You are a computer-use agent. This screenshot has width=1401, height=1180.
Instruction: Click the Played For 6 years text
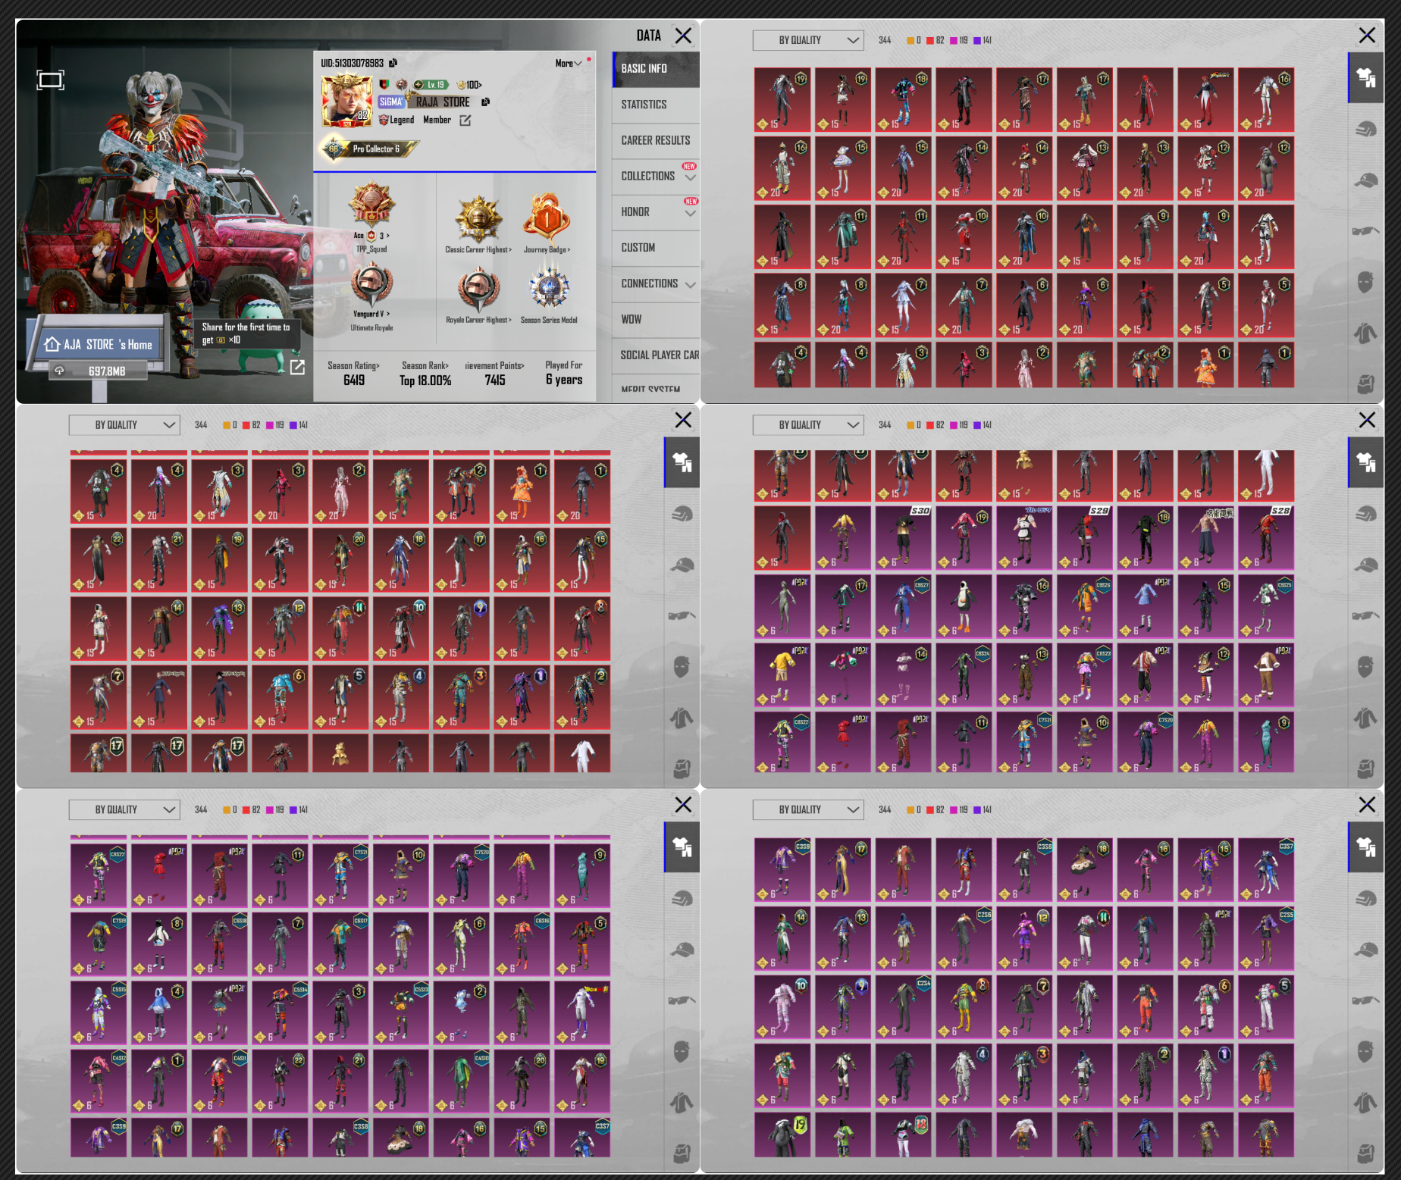[564, 373]
